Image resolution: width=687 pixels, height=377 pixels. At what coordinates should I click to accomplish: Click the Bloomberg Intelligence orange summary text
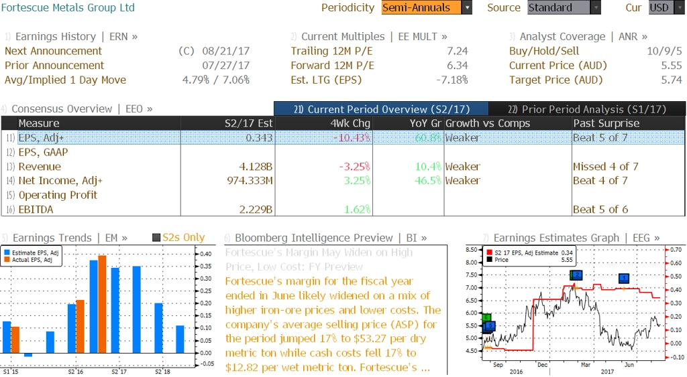pos(333,325)
